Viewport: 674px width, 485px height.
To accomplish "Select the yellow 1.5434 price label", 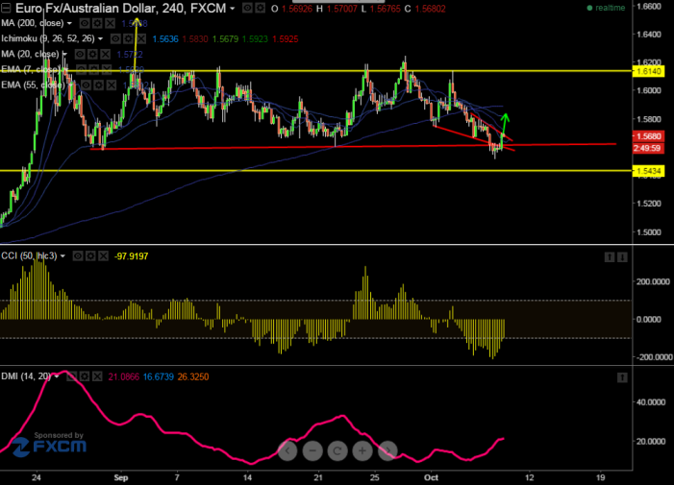I will coord(649,171).
